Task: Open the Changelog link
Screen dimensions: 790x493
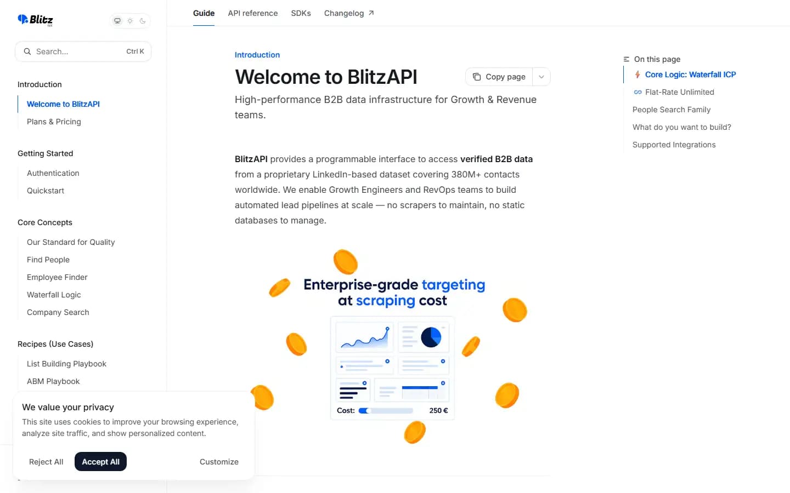Action: [x=349, y=13]
